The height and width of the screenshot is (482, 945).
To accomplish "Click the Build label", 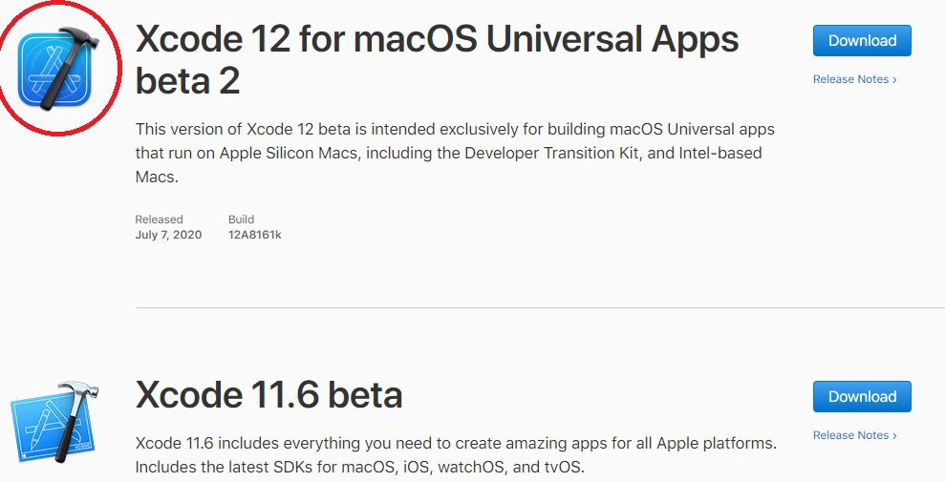I will (241, 220).
